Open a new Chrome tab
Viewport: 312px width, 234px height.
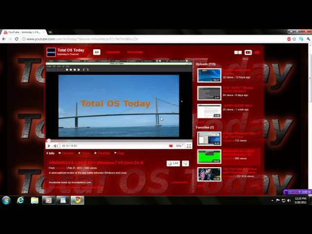(50, 32)
